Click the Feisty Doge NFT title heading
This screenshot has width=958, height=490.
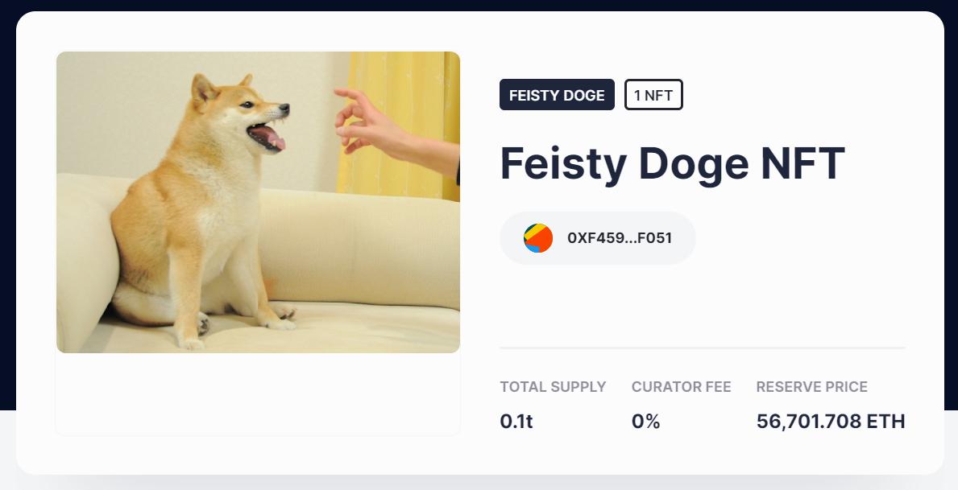pos(673,163)
